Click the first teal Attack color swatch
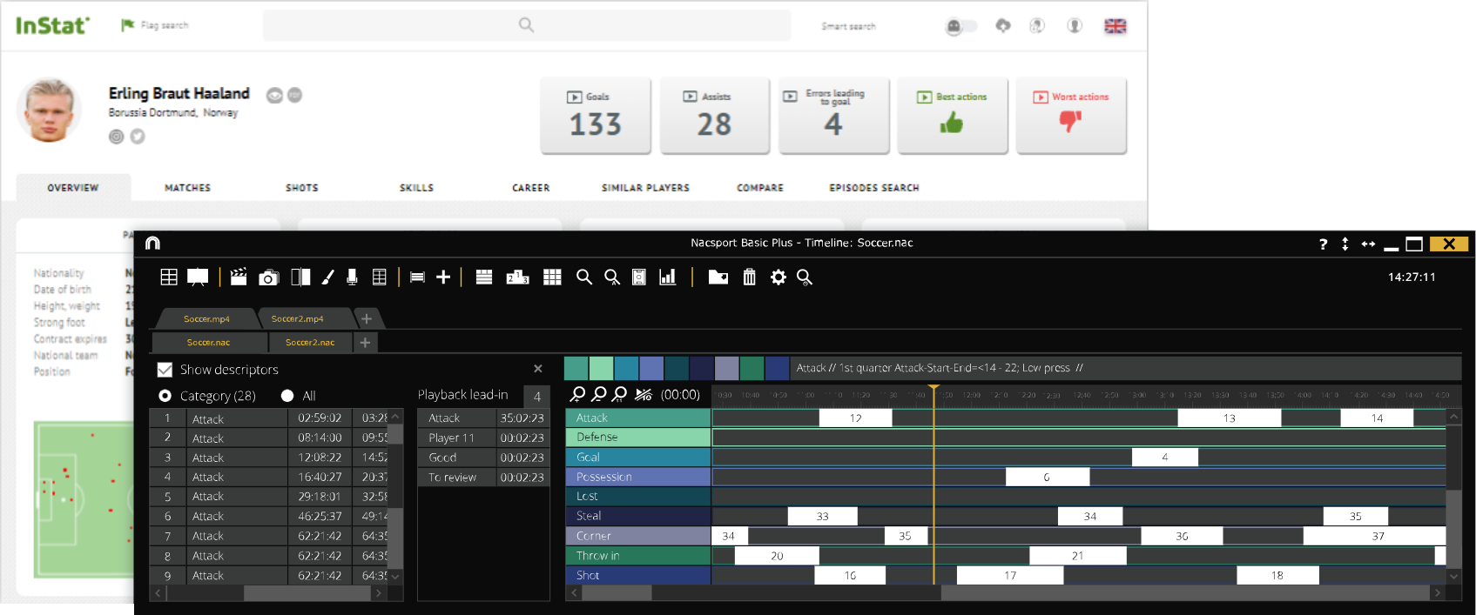1476x615 pixels. point(576,368)
